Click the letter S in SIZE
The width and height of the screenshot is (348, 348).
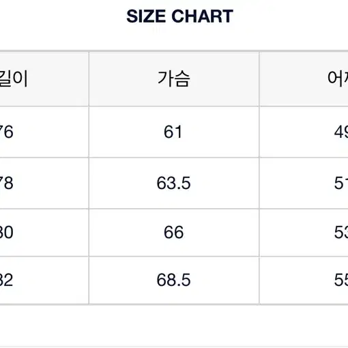(x=132, y=16)
